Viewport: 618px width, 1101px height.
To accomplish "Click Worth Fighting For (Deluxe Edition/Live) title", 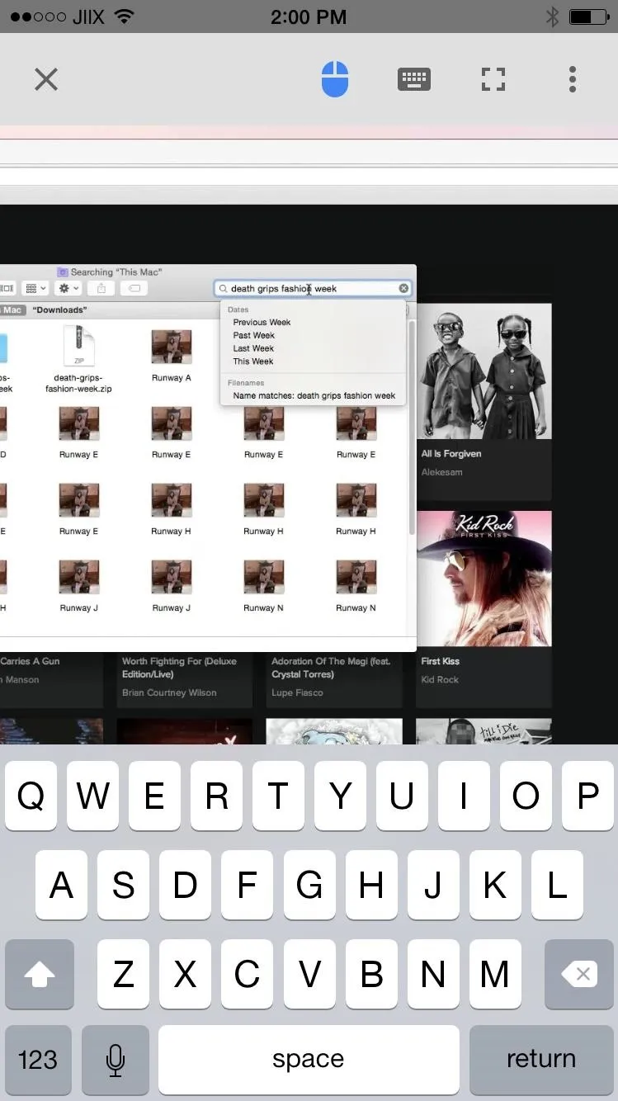I will (x=179, y=668).
